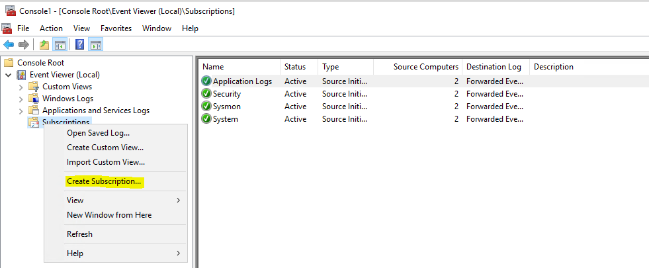Click the Forward arrow toolbar icon
The width and height of the screenshot is (649, 268).
coord(24,45)
